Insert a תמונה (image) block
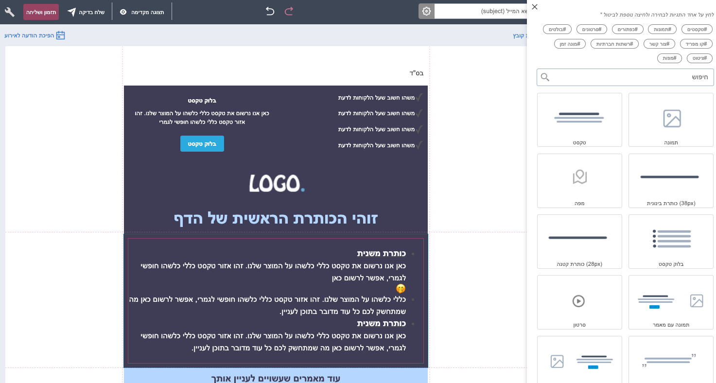This screenshot has width=716, height=383. [x=670, y=120]
